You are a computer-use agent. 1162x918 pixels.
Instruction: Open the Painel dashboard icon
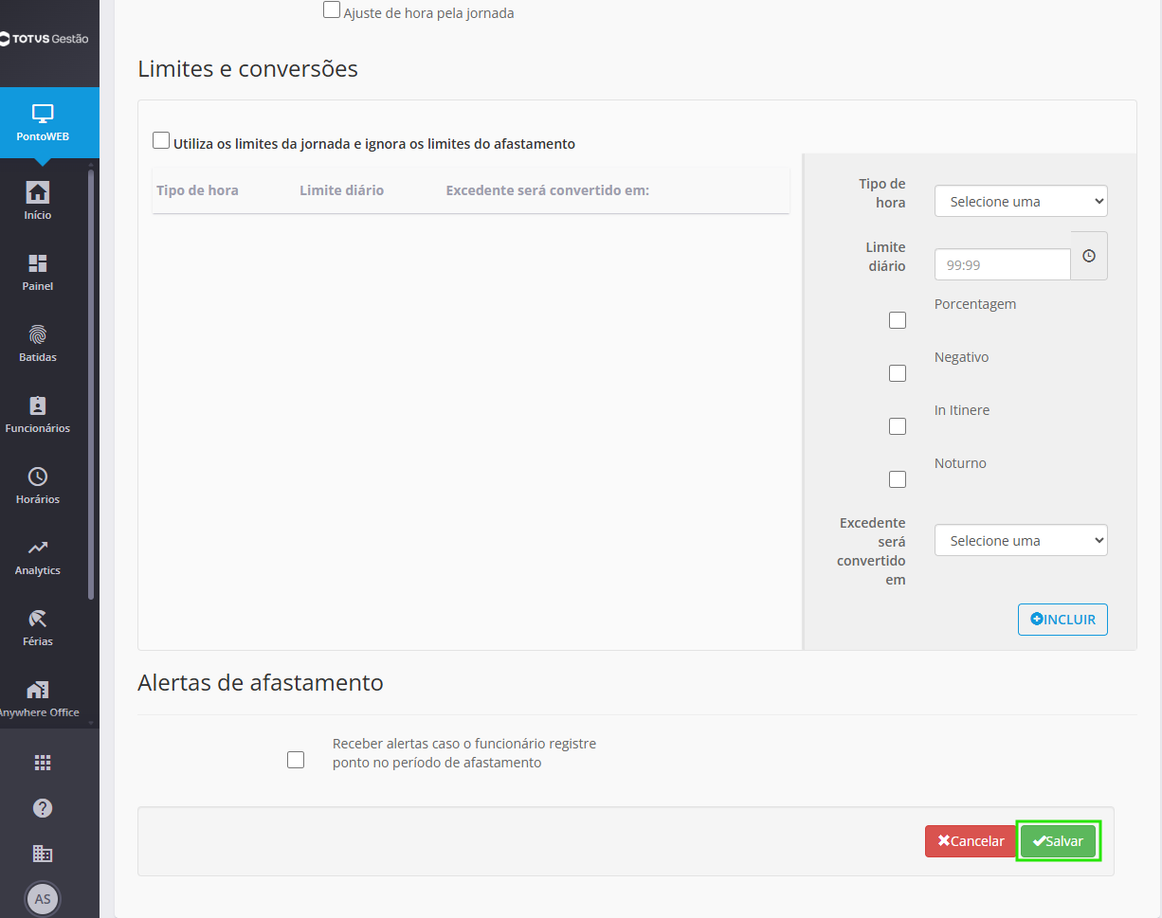pos(38,263)
